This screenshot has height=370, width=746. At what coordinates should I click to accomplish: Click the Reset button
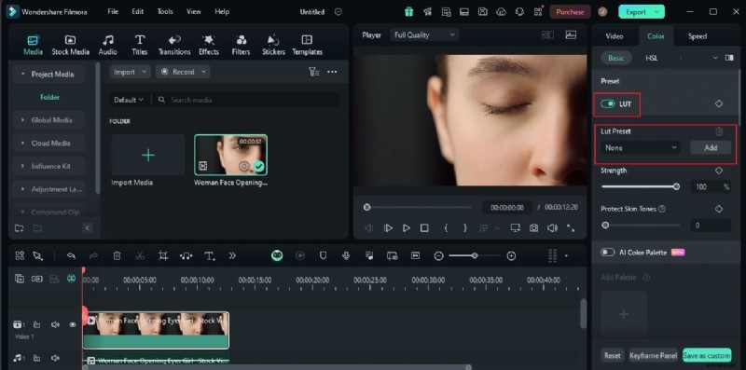612,355
